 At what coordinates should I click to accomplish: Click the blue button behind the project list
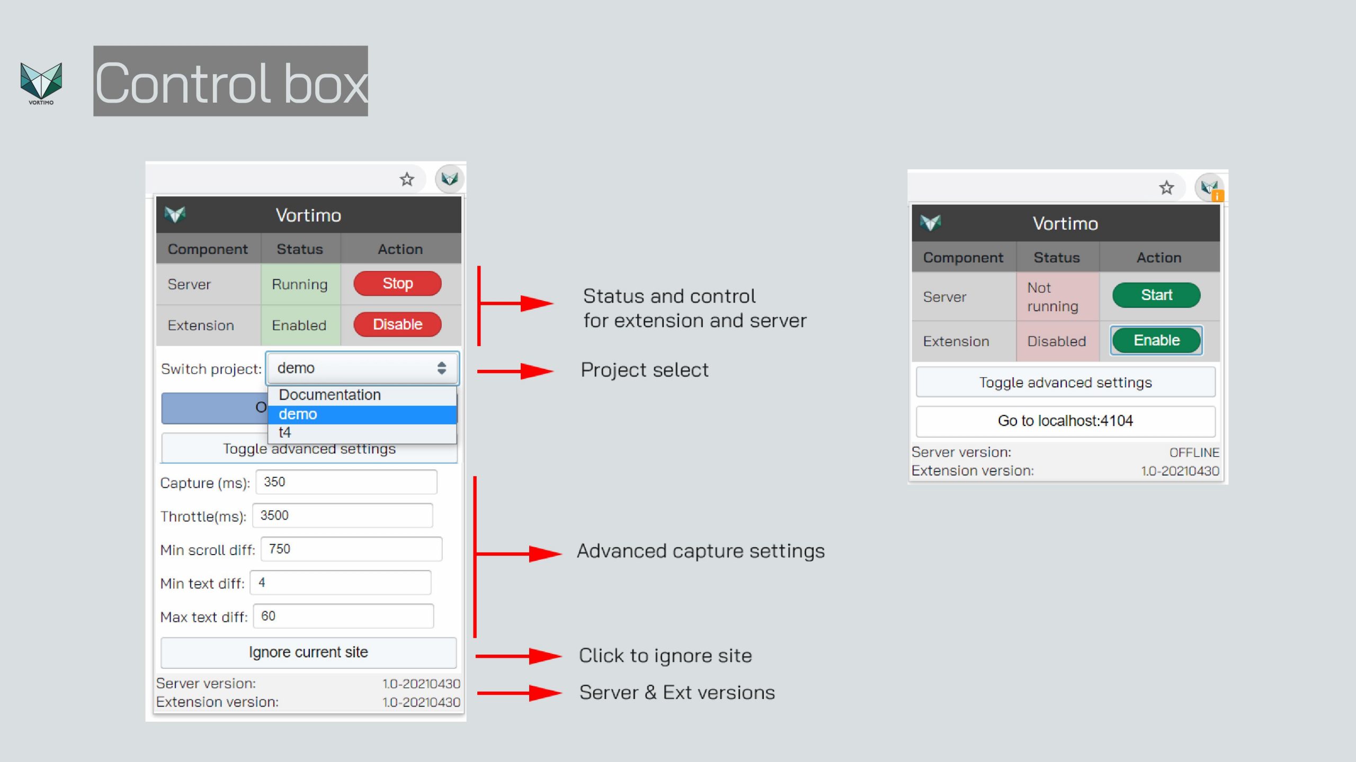point(215,408)
